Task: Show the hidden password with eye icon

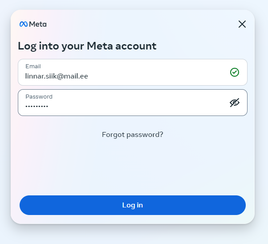Action: 235,103
